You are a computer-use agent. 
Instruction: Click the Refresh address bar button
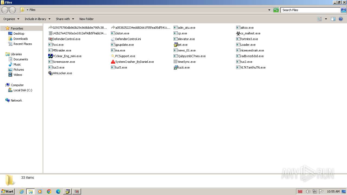[276, 10]
